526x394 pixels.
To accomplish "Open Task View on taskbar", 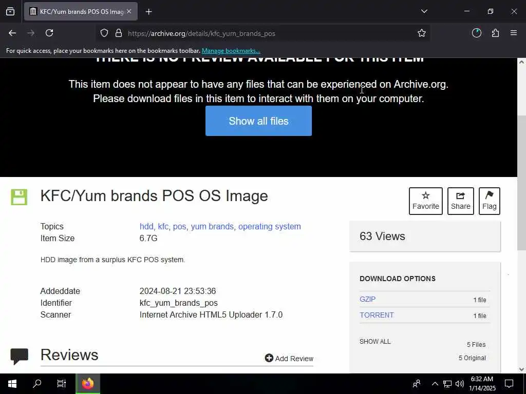I will 62,384.
